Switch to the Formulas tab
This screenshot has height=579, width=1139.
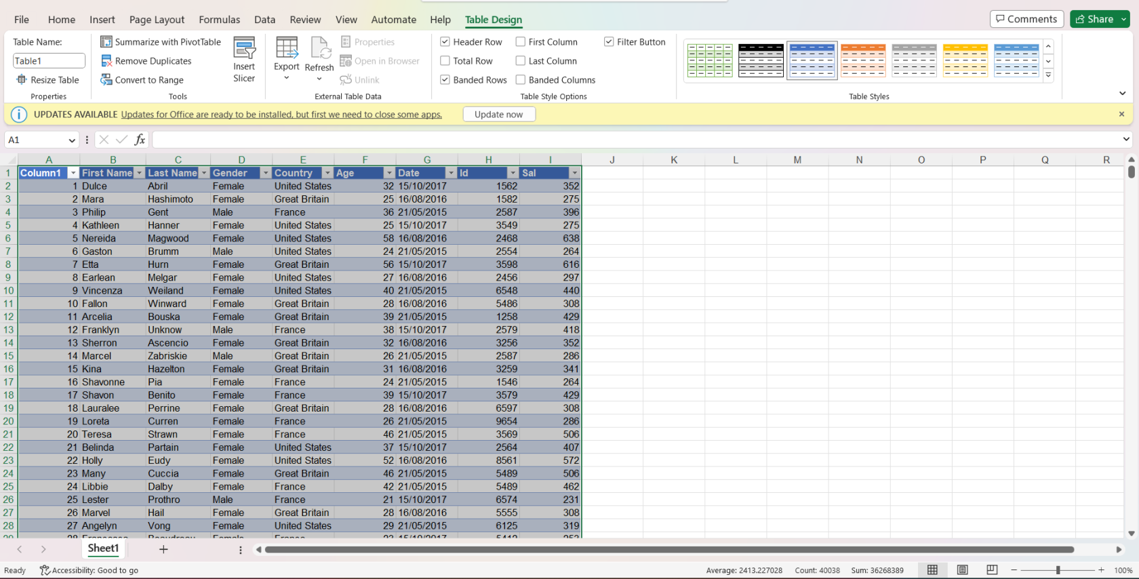220,20
